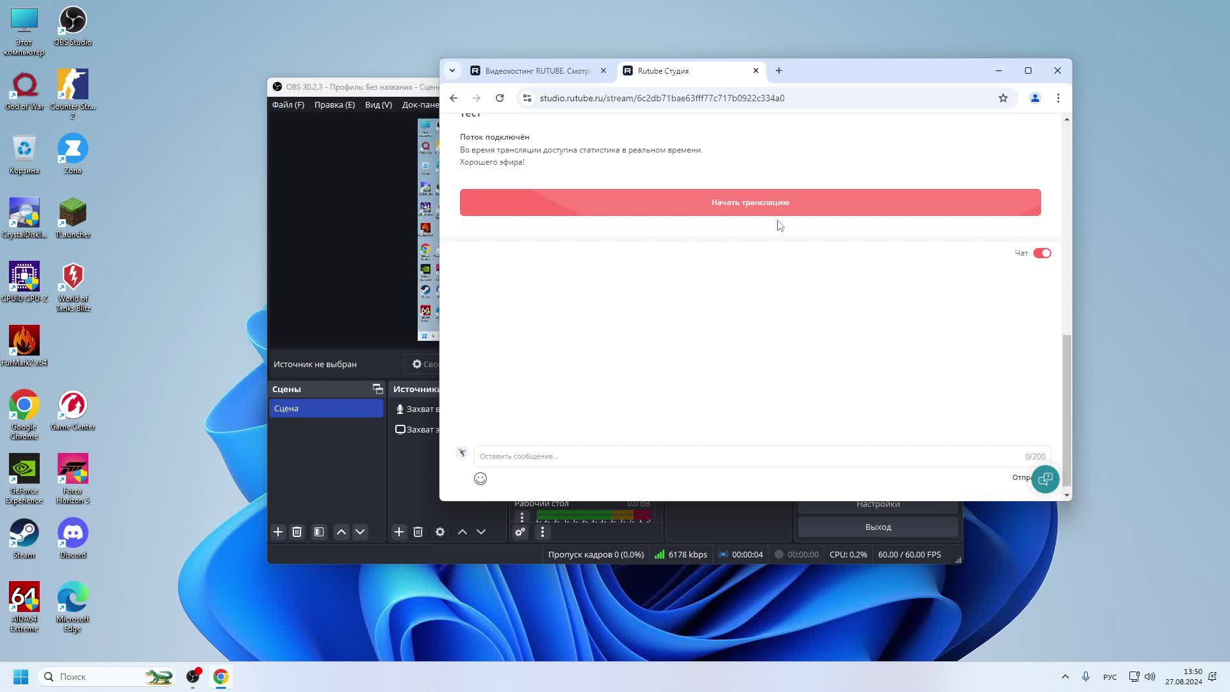
Task: Open Steam desktop shortcut
Action: click(x=24, y=539)
